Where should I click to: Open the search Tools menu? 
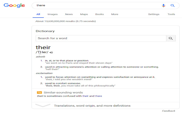coord(171,14)
